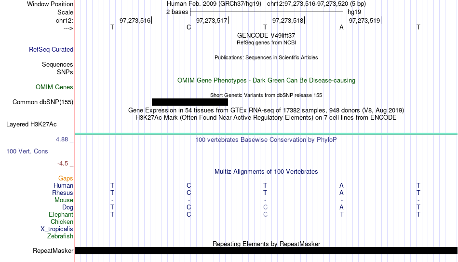Click the base A in the sequence ruler
Image resolution: width=458 pixels, height=262 pixels.
coord(341,27)
